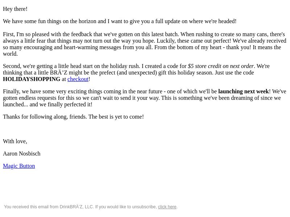Click the 'and we finally perfected it!' text
Viewport: 290px width, 217px height.
point(61,105)
